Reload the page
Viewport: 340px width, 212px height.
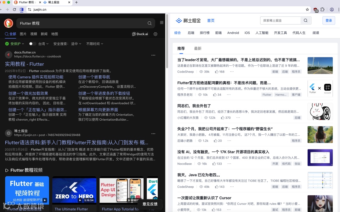coord(14,9)
